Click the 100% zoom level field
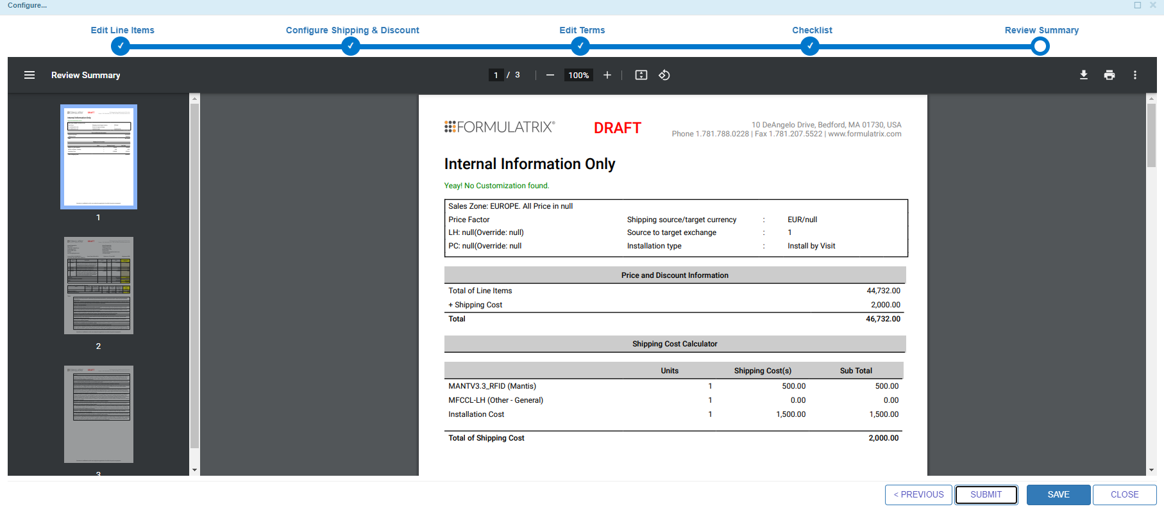The width and height of the screenshot is (1164, 518). [578, 75]
